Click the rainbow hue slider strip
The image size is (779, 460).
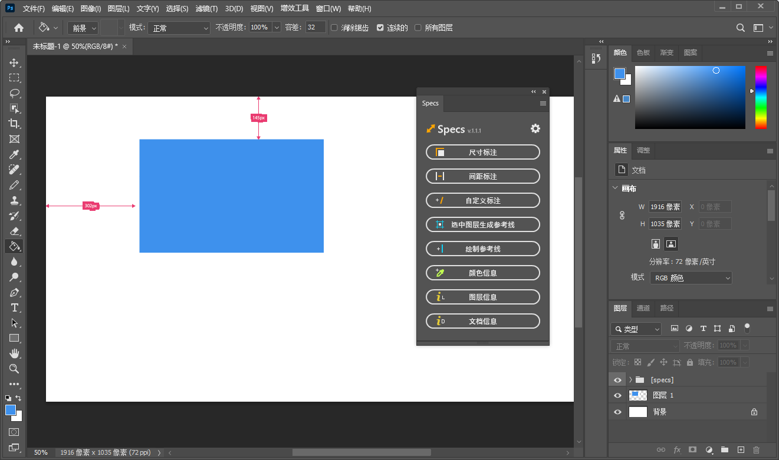tap(761, 97)
